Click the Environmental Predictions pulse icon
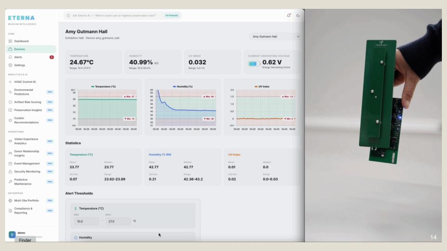The image size is (447, 251). [10, 92]
